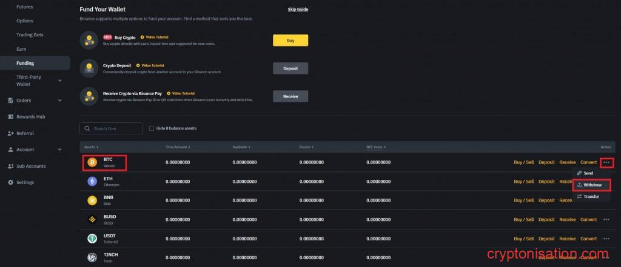This screenshot has width=621, height=267.
Task: Click Buy / Sell in the ETH row
Action: pyautogui.click(x=523, y=182)
